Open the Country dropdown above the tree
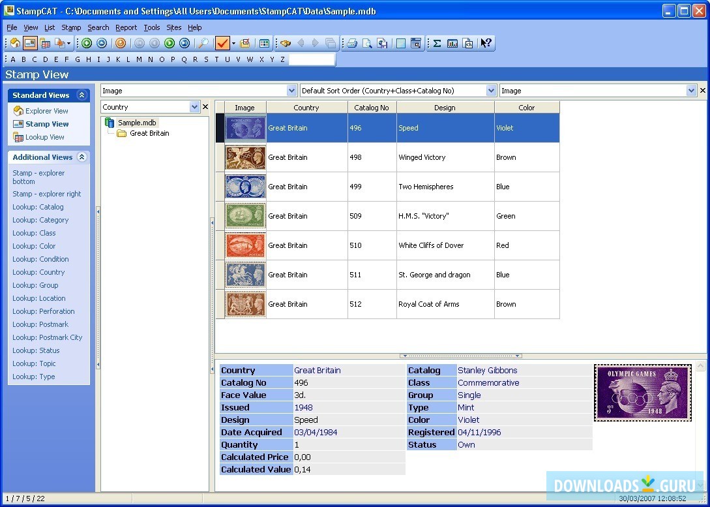 click(x=194, y=107)
